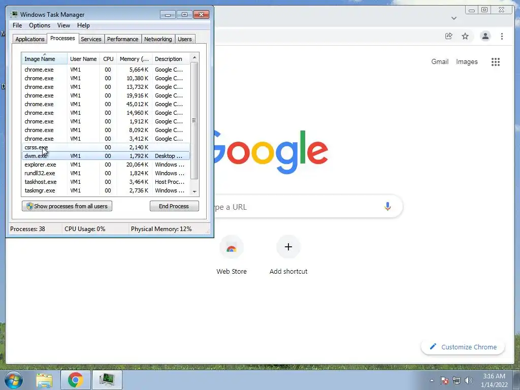Open File Explorer from the taskbar

pos(44,380)
